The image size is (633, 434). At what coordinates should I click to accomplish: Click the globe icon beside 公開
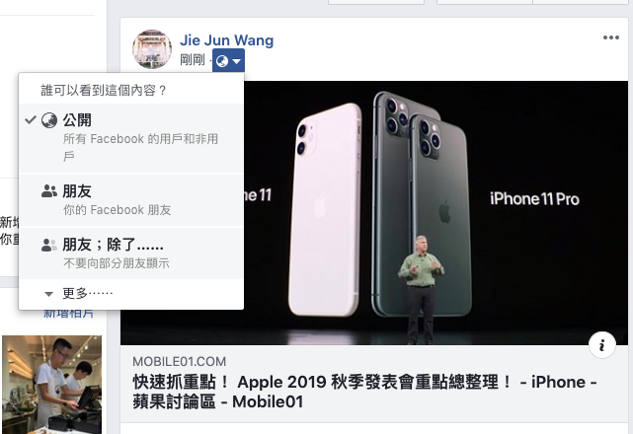point(49,120)
